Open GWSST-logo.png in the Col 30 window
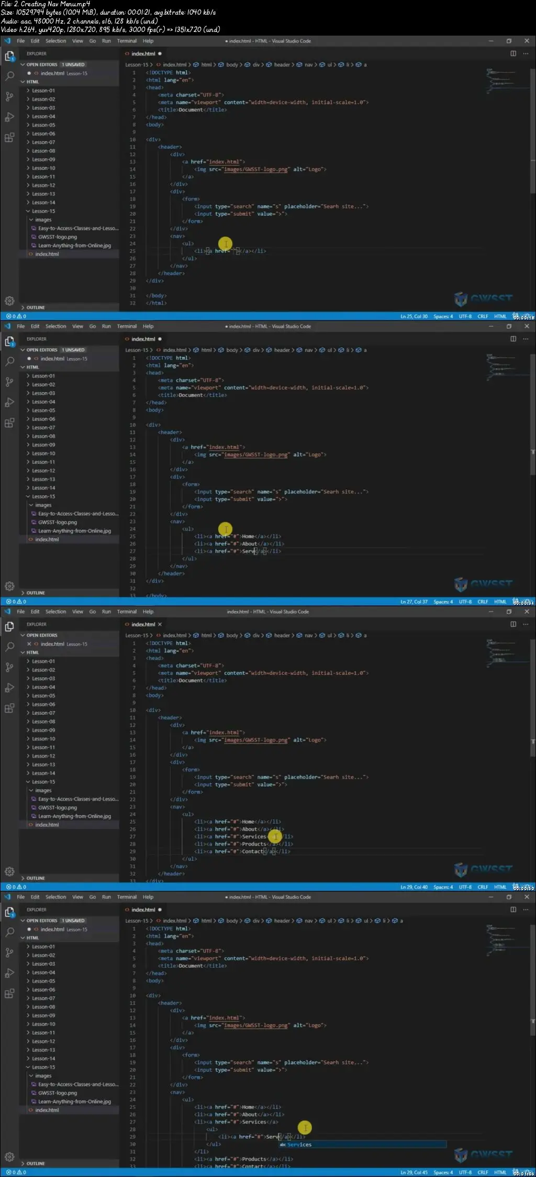 click(58, 237)
